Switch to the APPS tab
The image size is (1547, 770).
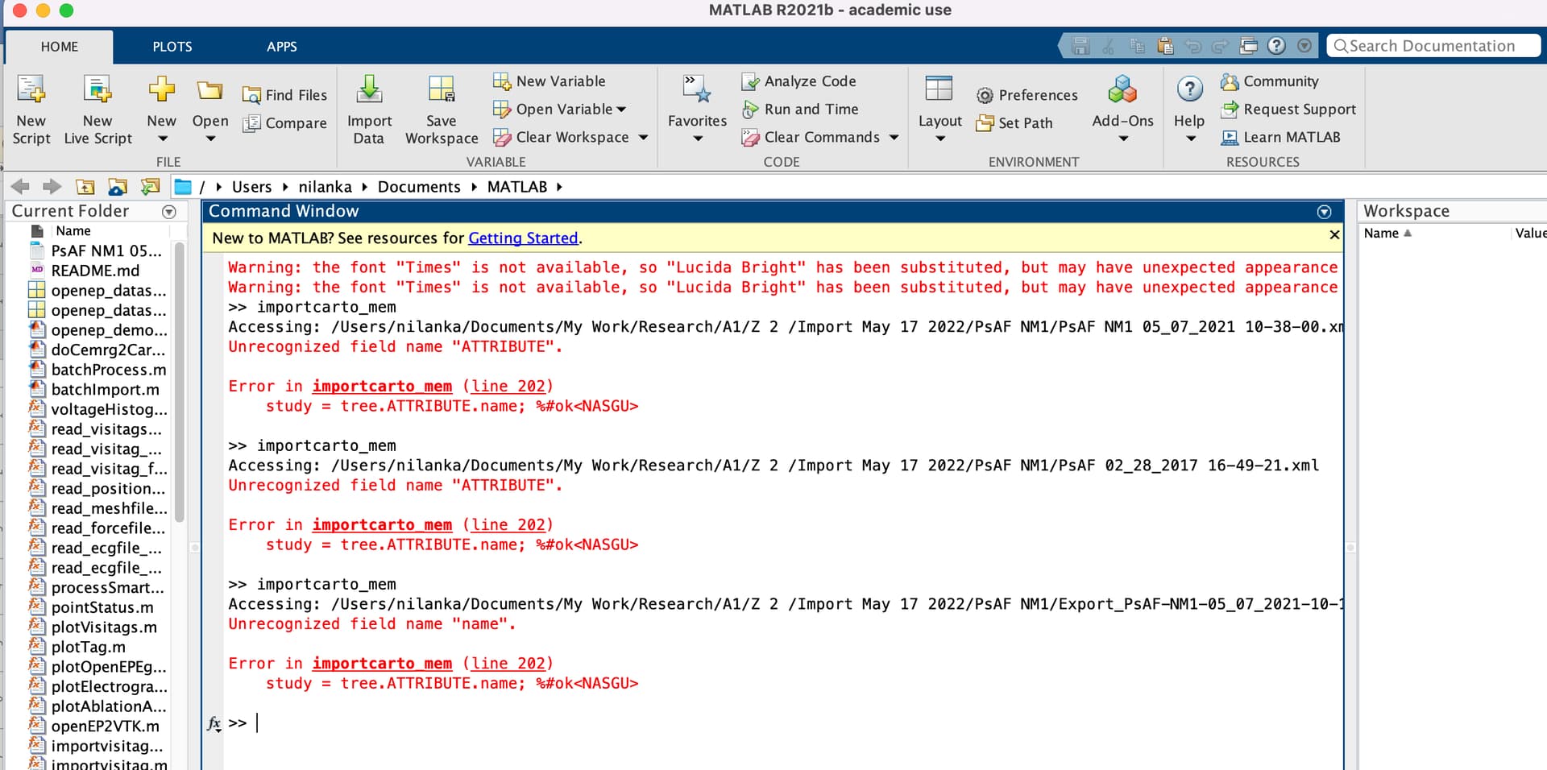[x=282, y=47]
